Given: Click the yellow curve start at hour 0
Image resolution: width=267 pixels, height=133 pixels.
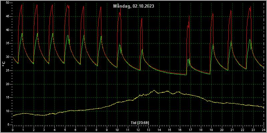Looking at the screenshot, I should 13,116.
